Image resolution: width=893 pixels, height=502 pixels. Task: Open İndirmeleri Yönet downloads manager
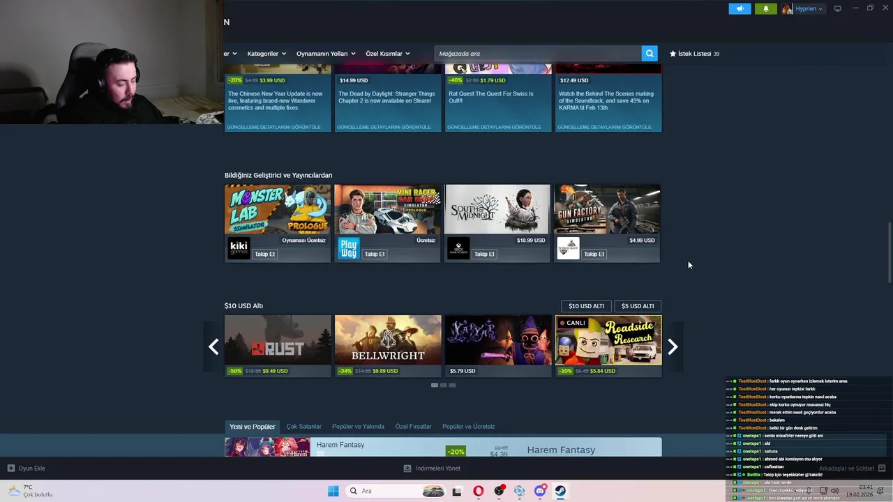click(432, 469)
